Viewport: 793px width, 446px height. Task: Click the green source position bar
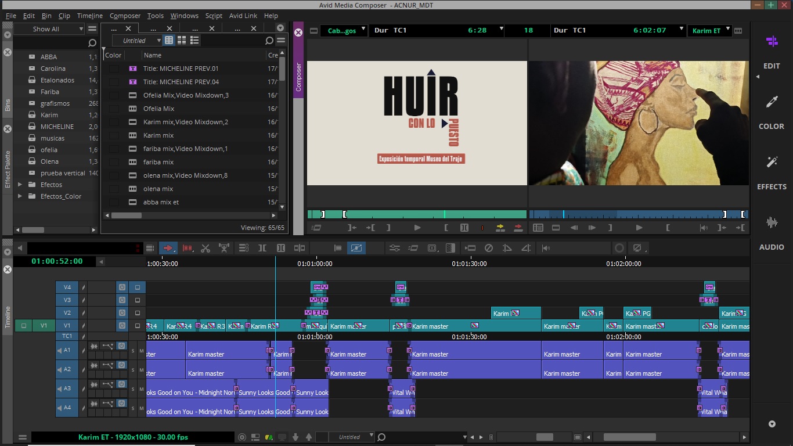tap(417, 214)
